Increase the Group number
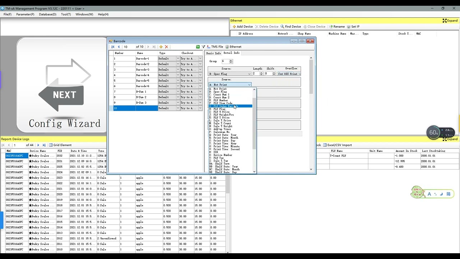Image resolution: width=460 pixels, height=259 pixels. 231,60
